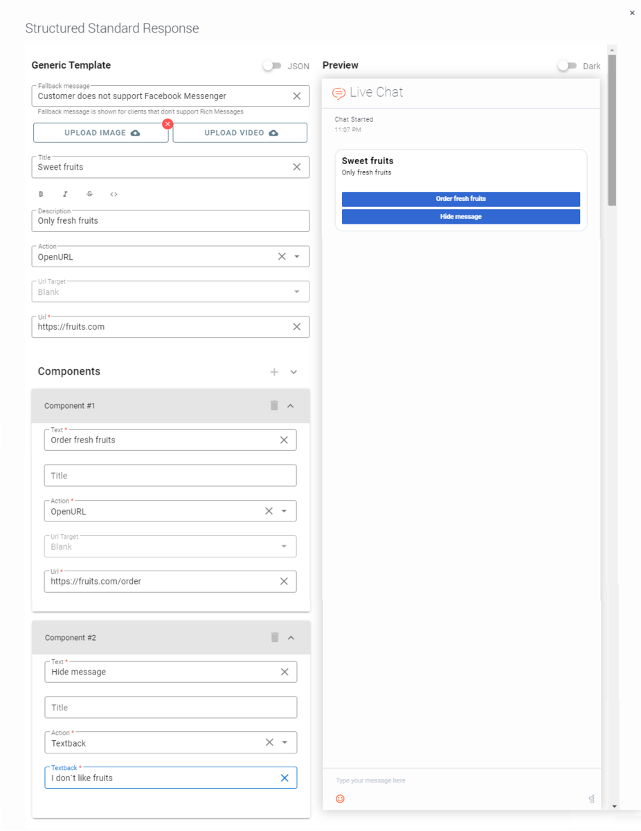This screenshot has width=641, height=831.
Task: Open the Generic Template Action dropdown
Action: click(297, 257)
